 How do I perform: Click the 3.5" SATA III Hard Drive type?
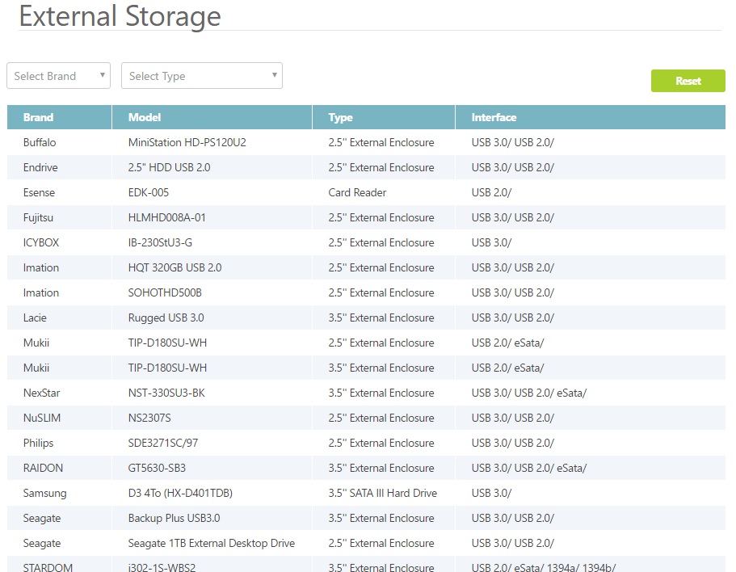[383, 493]
